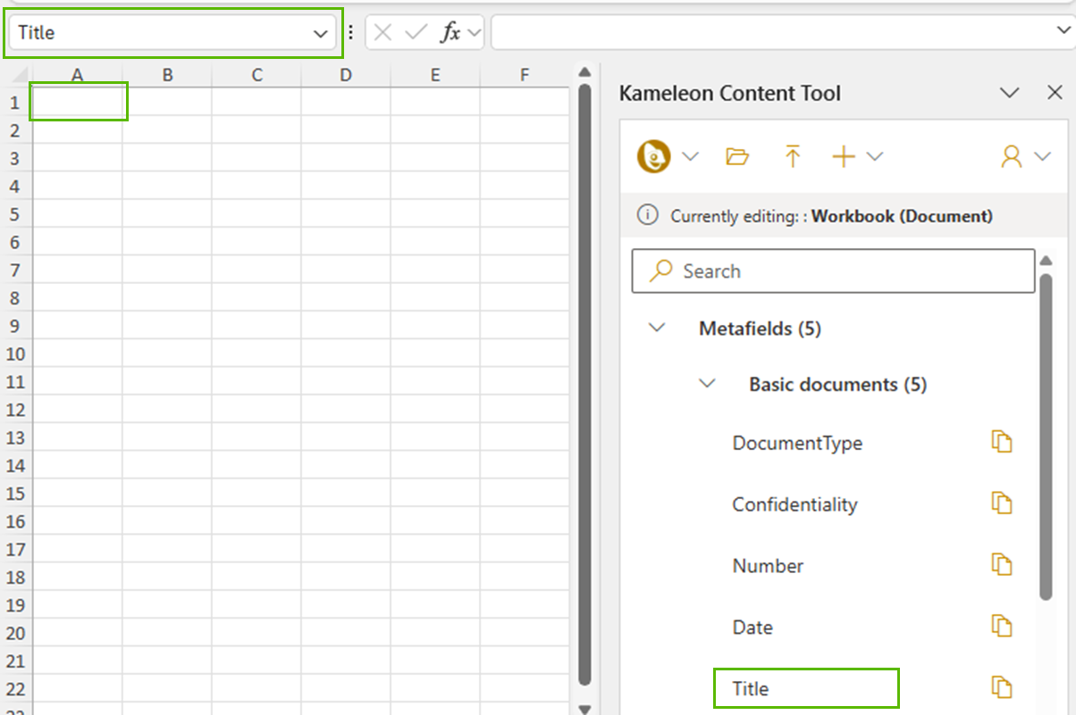Click copy icon next to Number

coord(1002,566)
